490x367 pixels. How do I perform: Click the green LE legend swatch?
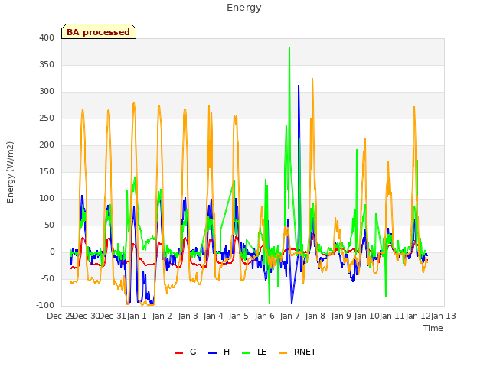coord(247,353)
